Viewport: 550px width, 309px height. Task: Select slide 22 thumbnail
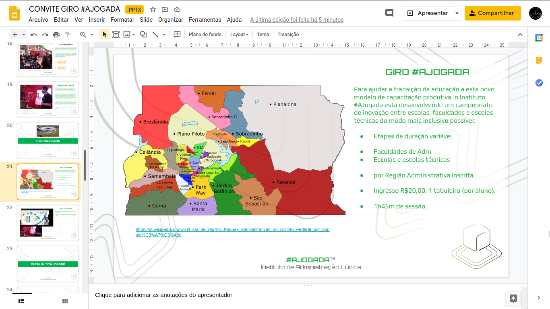[48, 223]
